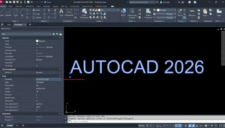Click the Stretch tool
The width and height of the screenshot is (225, 128).
37,18
